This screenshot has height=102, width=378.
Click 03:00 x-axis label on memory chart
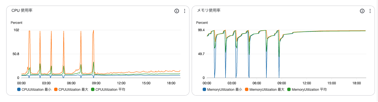click(232, 83)
